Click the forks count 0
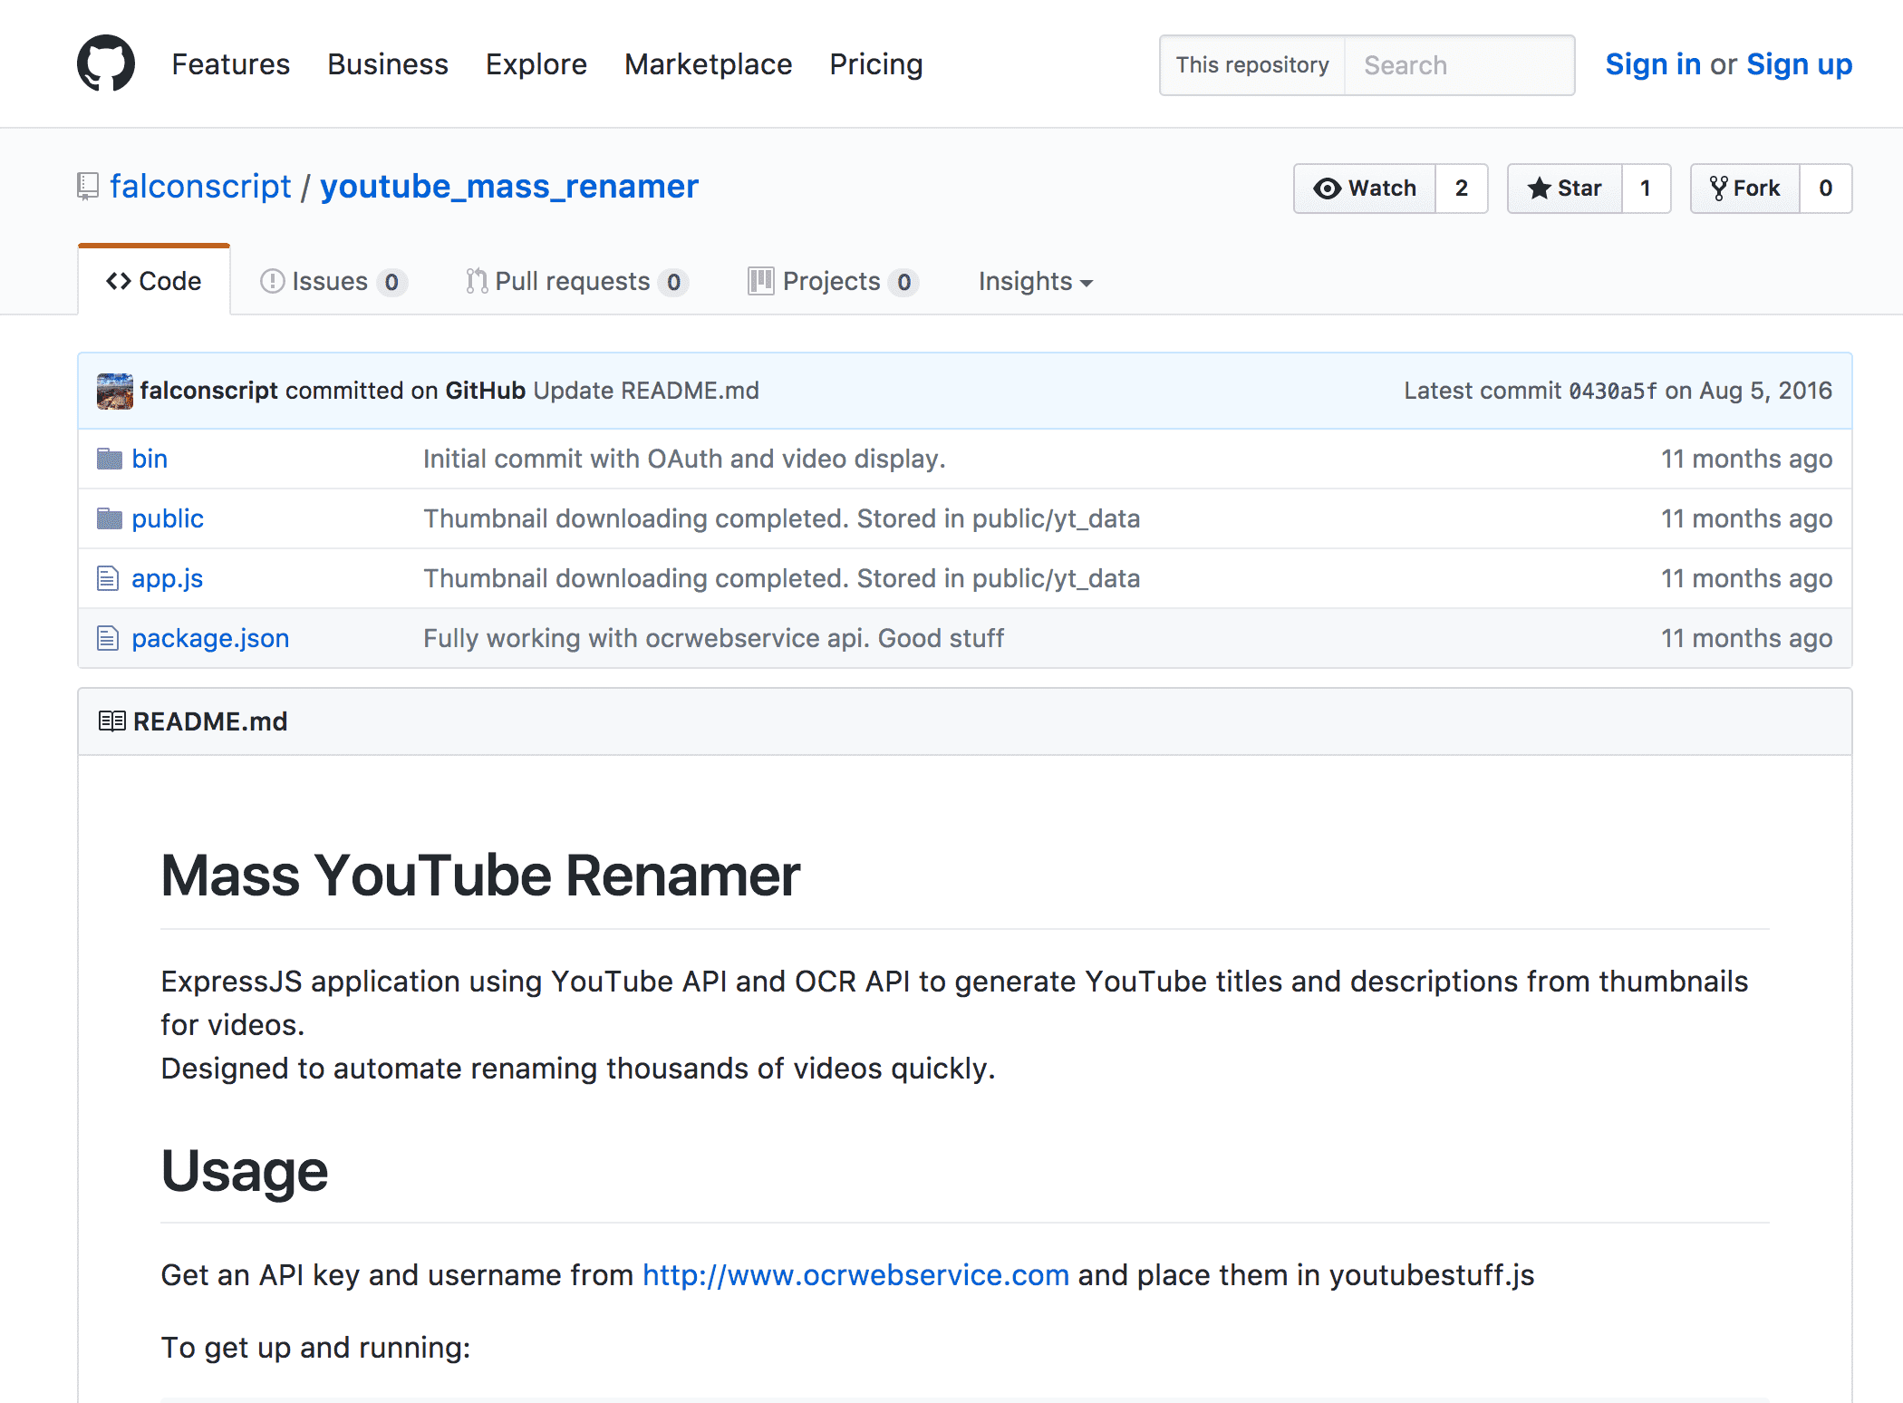The height and width of the screenshot is (1403, 1903). tap(1825, 189)
